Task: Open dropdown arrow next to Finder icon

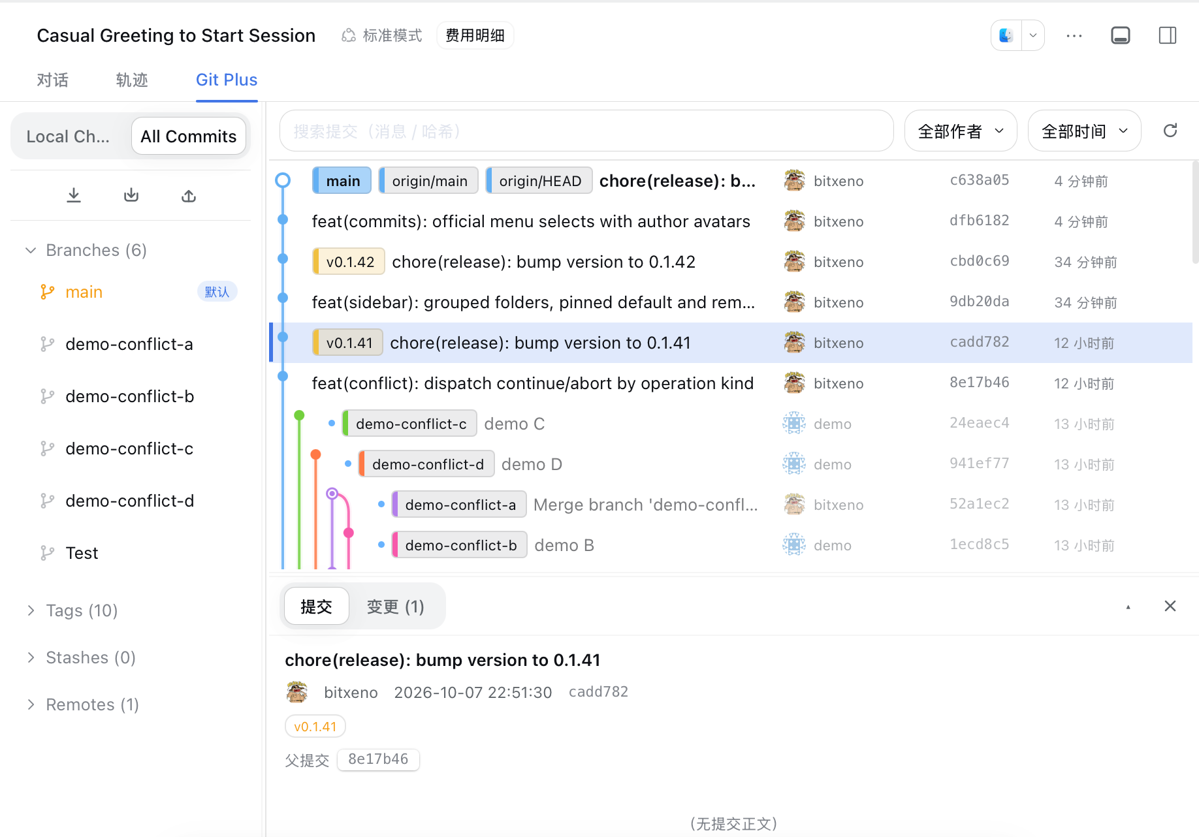Action: tap(1033, 35)
